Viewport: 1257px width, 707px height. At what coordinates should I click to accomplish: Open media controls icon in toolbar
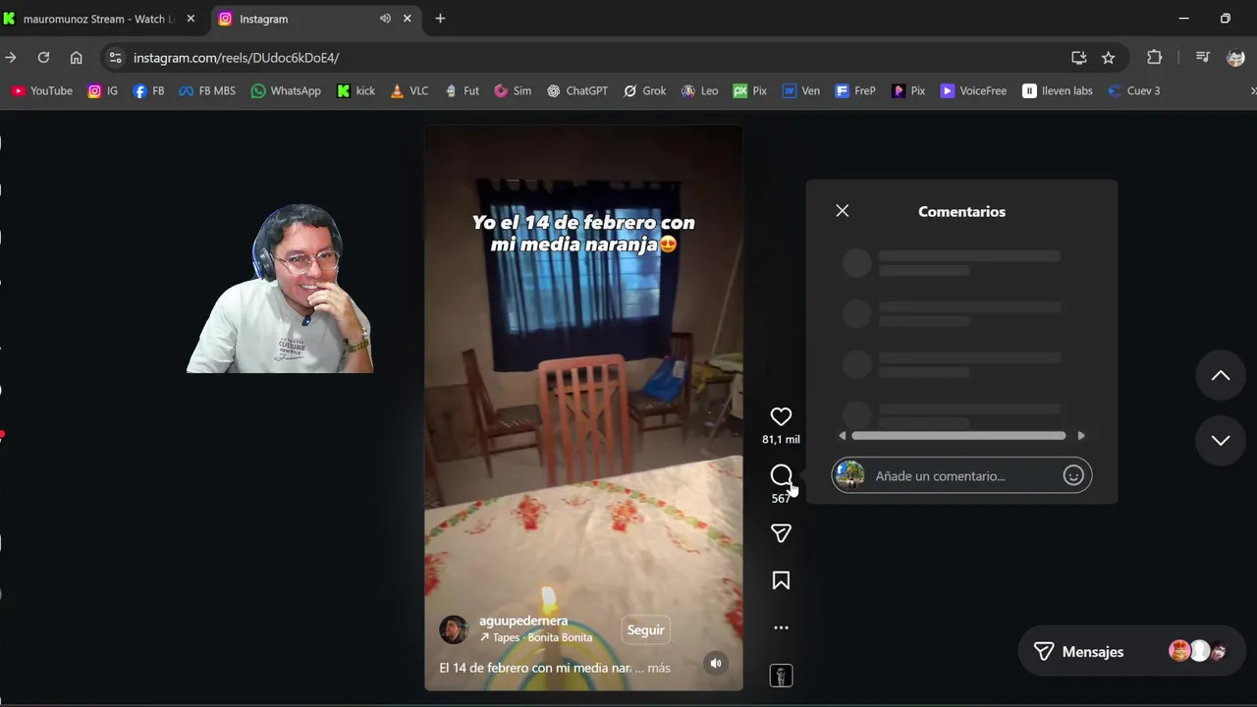coord(1202,58)
